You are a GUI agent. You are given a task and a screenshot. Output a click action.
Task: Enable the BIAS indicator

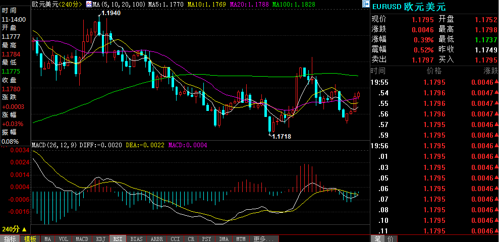pyautogui.click(x=137, y=238)
